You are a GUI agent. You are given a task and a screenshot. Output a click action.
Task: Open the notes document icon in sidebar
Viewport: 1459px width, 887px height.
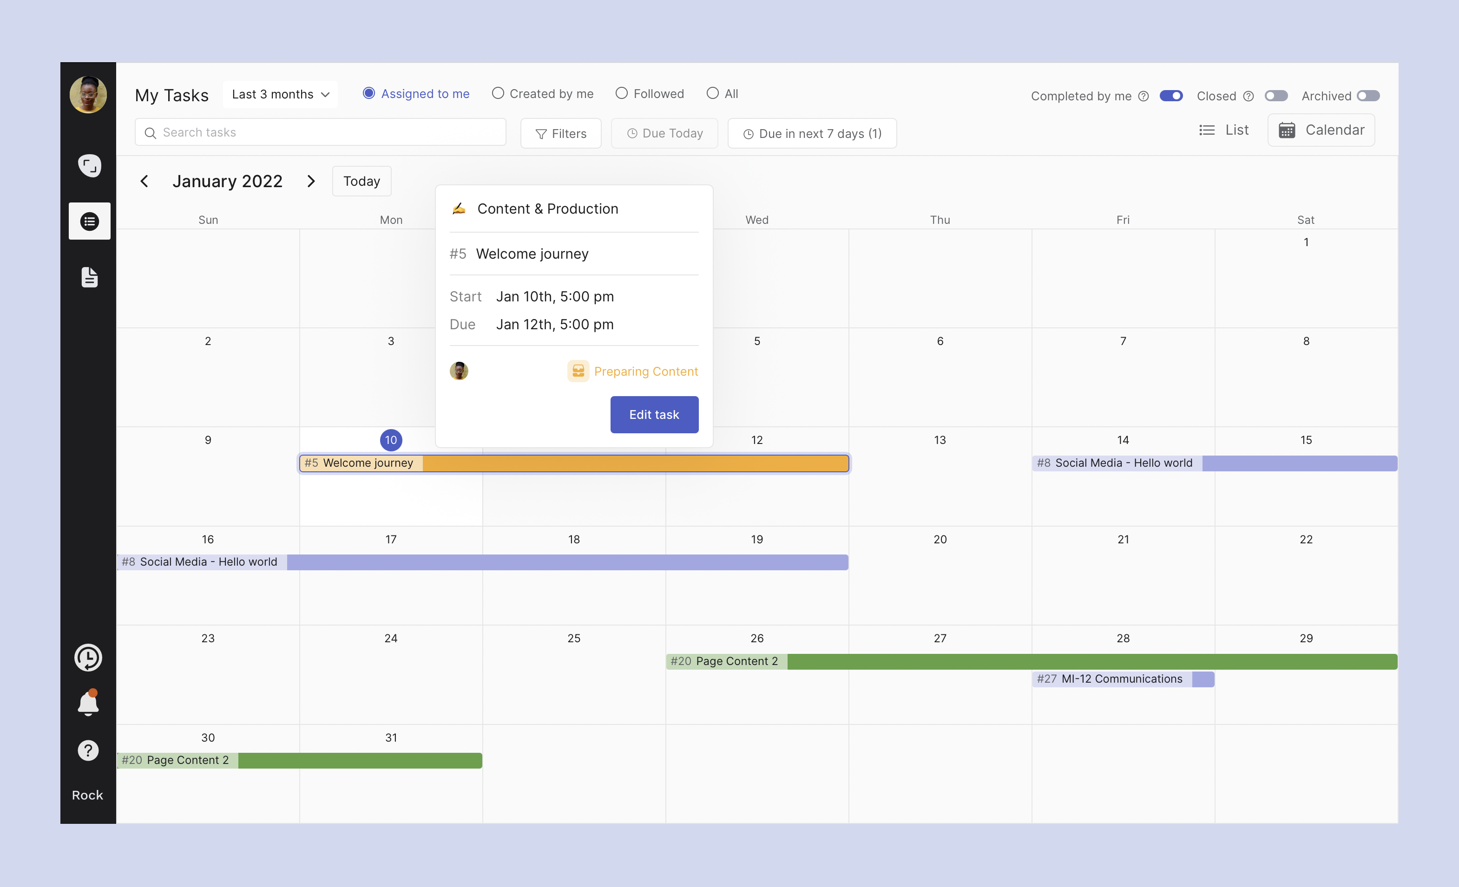tap(89, 277)
